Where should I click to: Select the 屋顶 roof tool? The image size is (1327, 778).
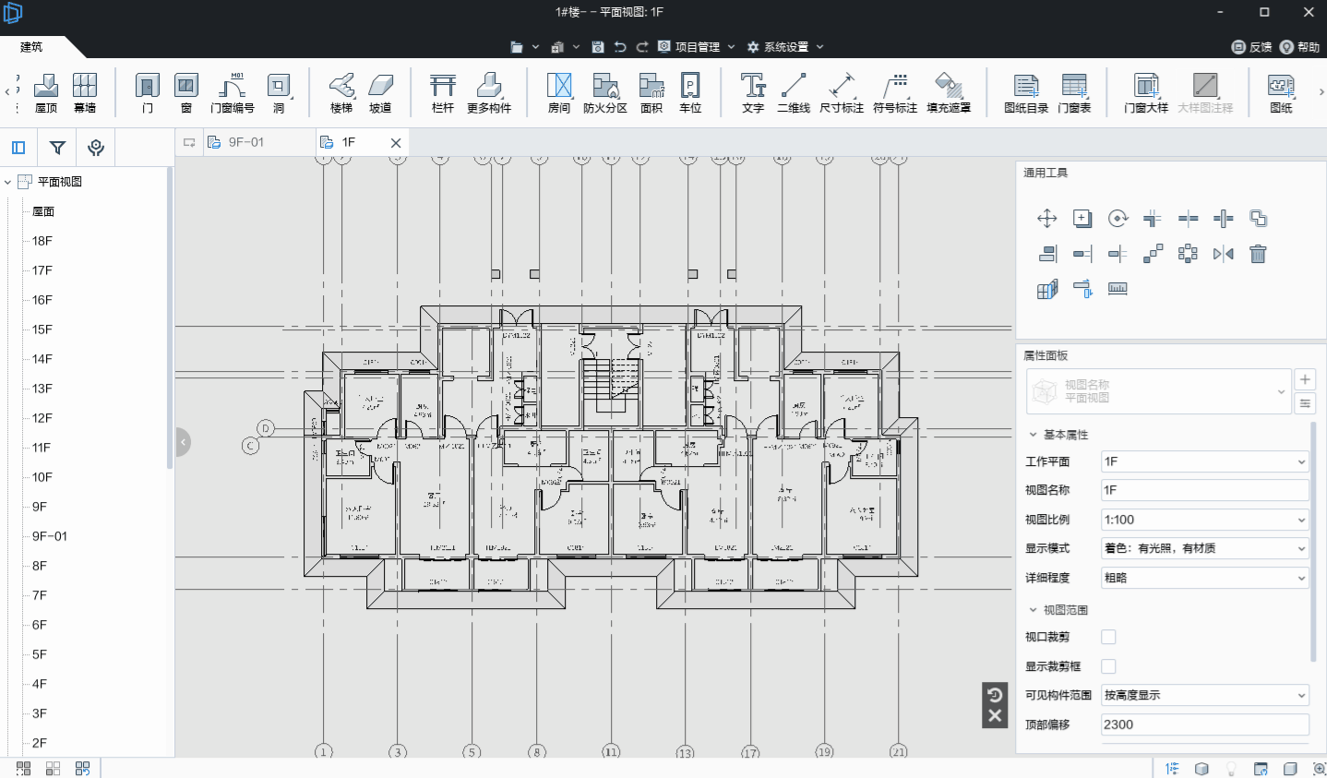[46, 93]
